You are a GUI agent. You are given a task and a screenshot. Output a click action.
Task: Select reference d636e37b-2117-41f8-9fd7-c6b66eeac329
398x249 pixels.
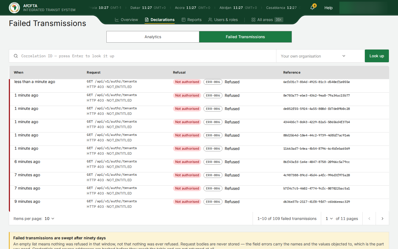[x=316, y=202]
